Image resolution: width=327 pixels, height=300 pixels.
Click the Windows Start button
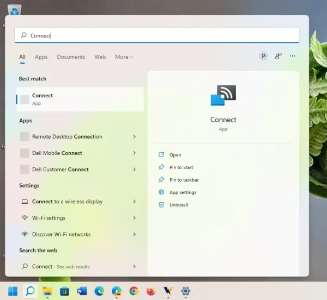(x=13, y=291)
